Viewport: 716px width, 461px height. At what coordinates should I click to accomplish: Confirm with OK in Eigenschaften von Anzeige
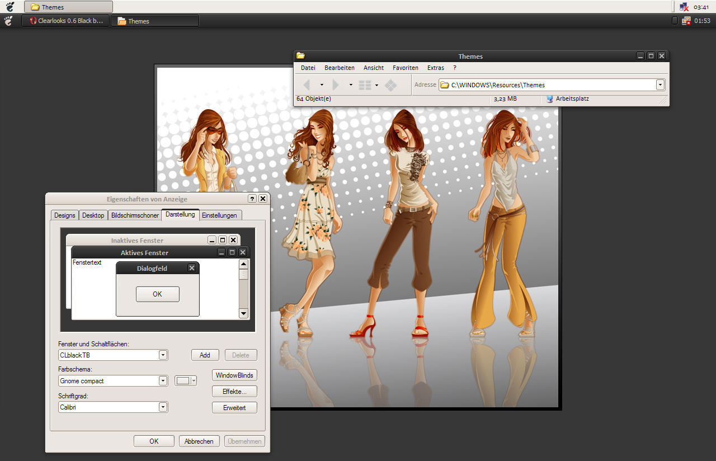pyautogui.click(x=154, y=441)
